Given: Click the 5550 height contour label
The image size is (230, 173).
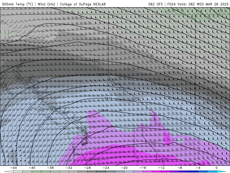Looking at the screenshot, I should point(100,75).
